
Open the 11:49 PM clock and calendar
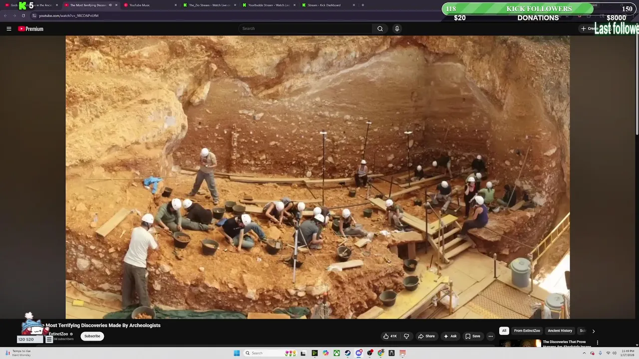[628, 353]
